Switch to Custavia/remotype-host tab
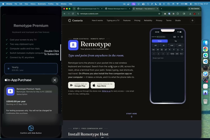Image resolution: width=210 pixels, height=140 pixels. (90, 9)
